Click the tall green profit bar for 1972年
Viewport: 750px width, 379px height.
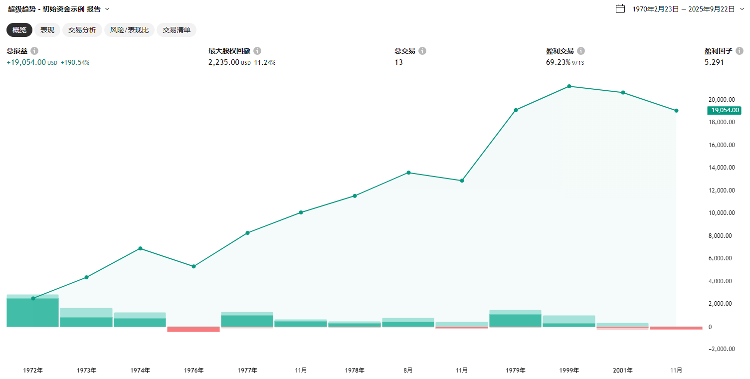click(x=32, y=313)
